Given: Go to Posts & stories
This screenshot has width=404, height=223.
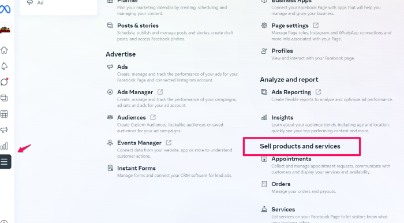Looking at the screenshot, I should [x=138, y=25].
